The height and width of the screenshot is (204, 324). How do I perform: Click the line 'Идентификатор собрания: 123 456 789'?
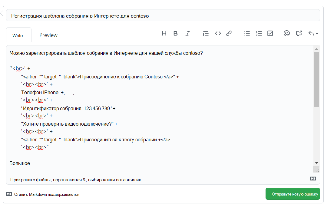pyautogui.click(x=68, y=108)
